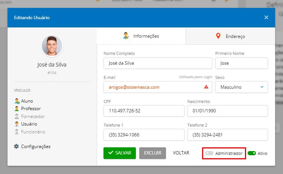
Task: Open Configurações in the sidebar
Action: click(x=36, y=147)
